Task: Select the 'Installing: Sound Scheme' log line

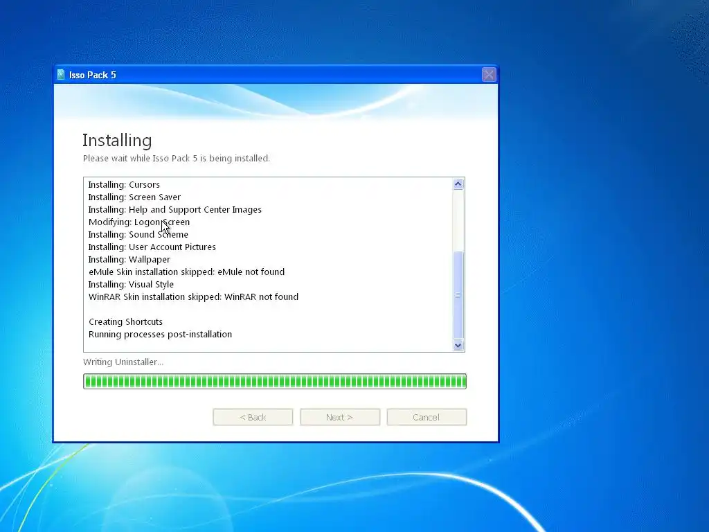Action: (x=138, y=234)
